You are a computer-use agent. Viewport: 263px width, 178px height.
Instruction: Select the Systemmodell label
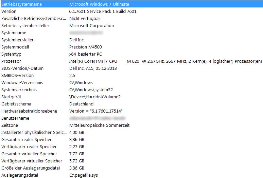15,47
